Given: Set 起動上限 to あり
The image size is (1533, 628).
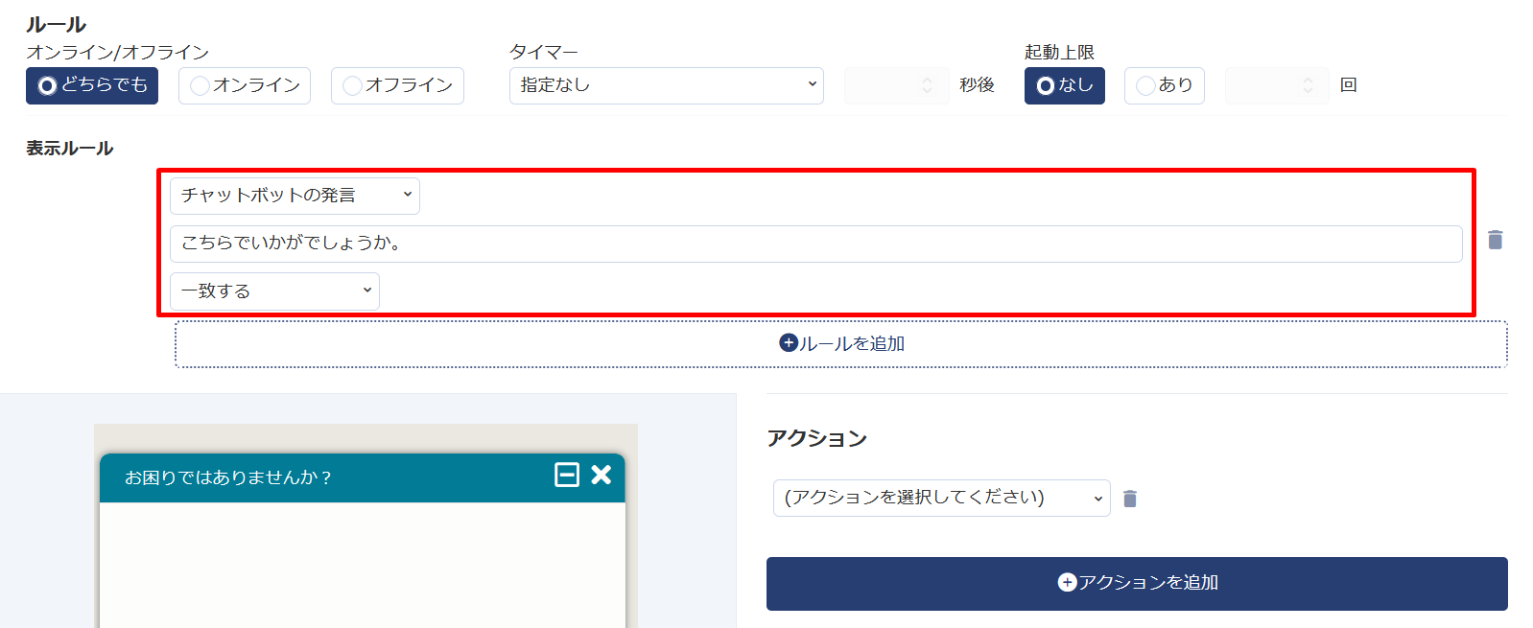Looking at the screenshot, I should [x=1164, y=85].
